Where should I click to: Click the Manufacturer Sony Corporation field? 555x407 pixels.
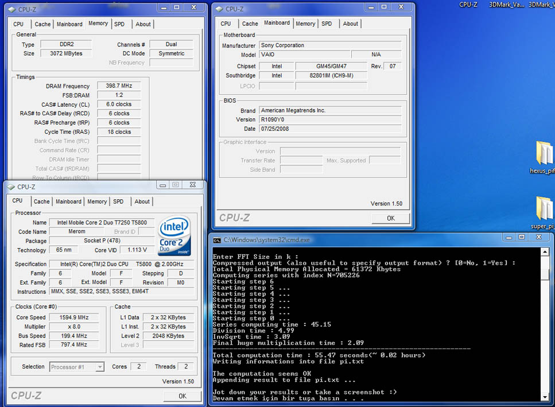click(330, 45)
